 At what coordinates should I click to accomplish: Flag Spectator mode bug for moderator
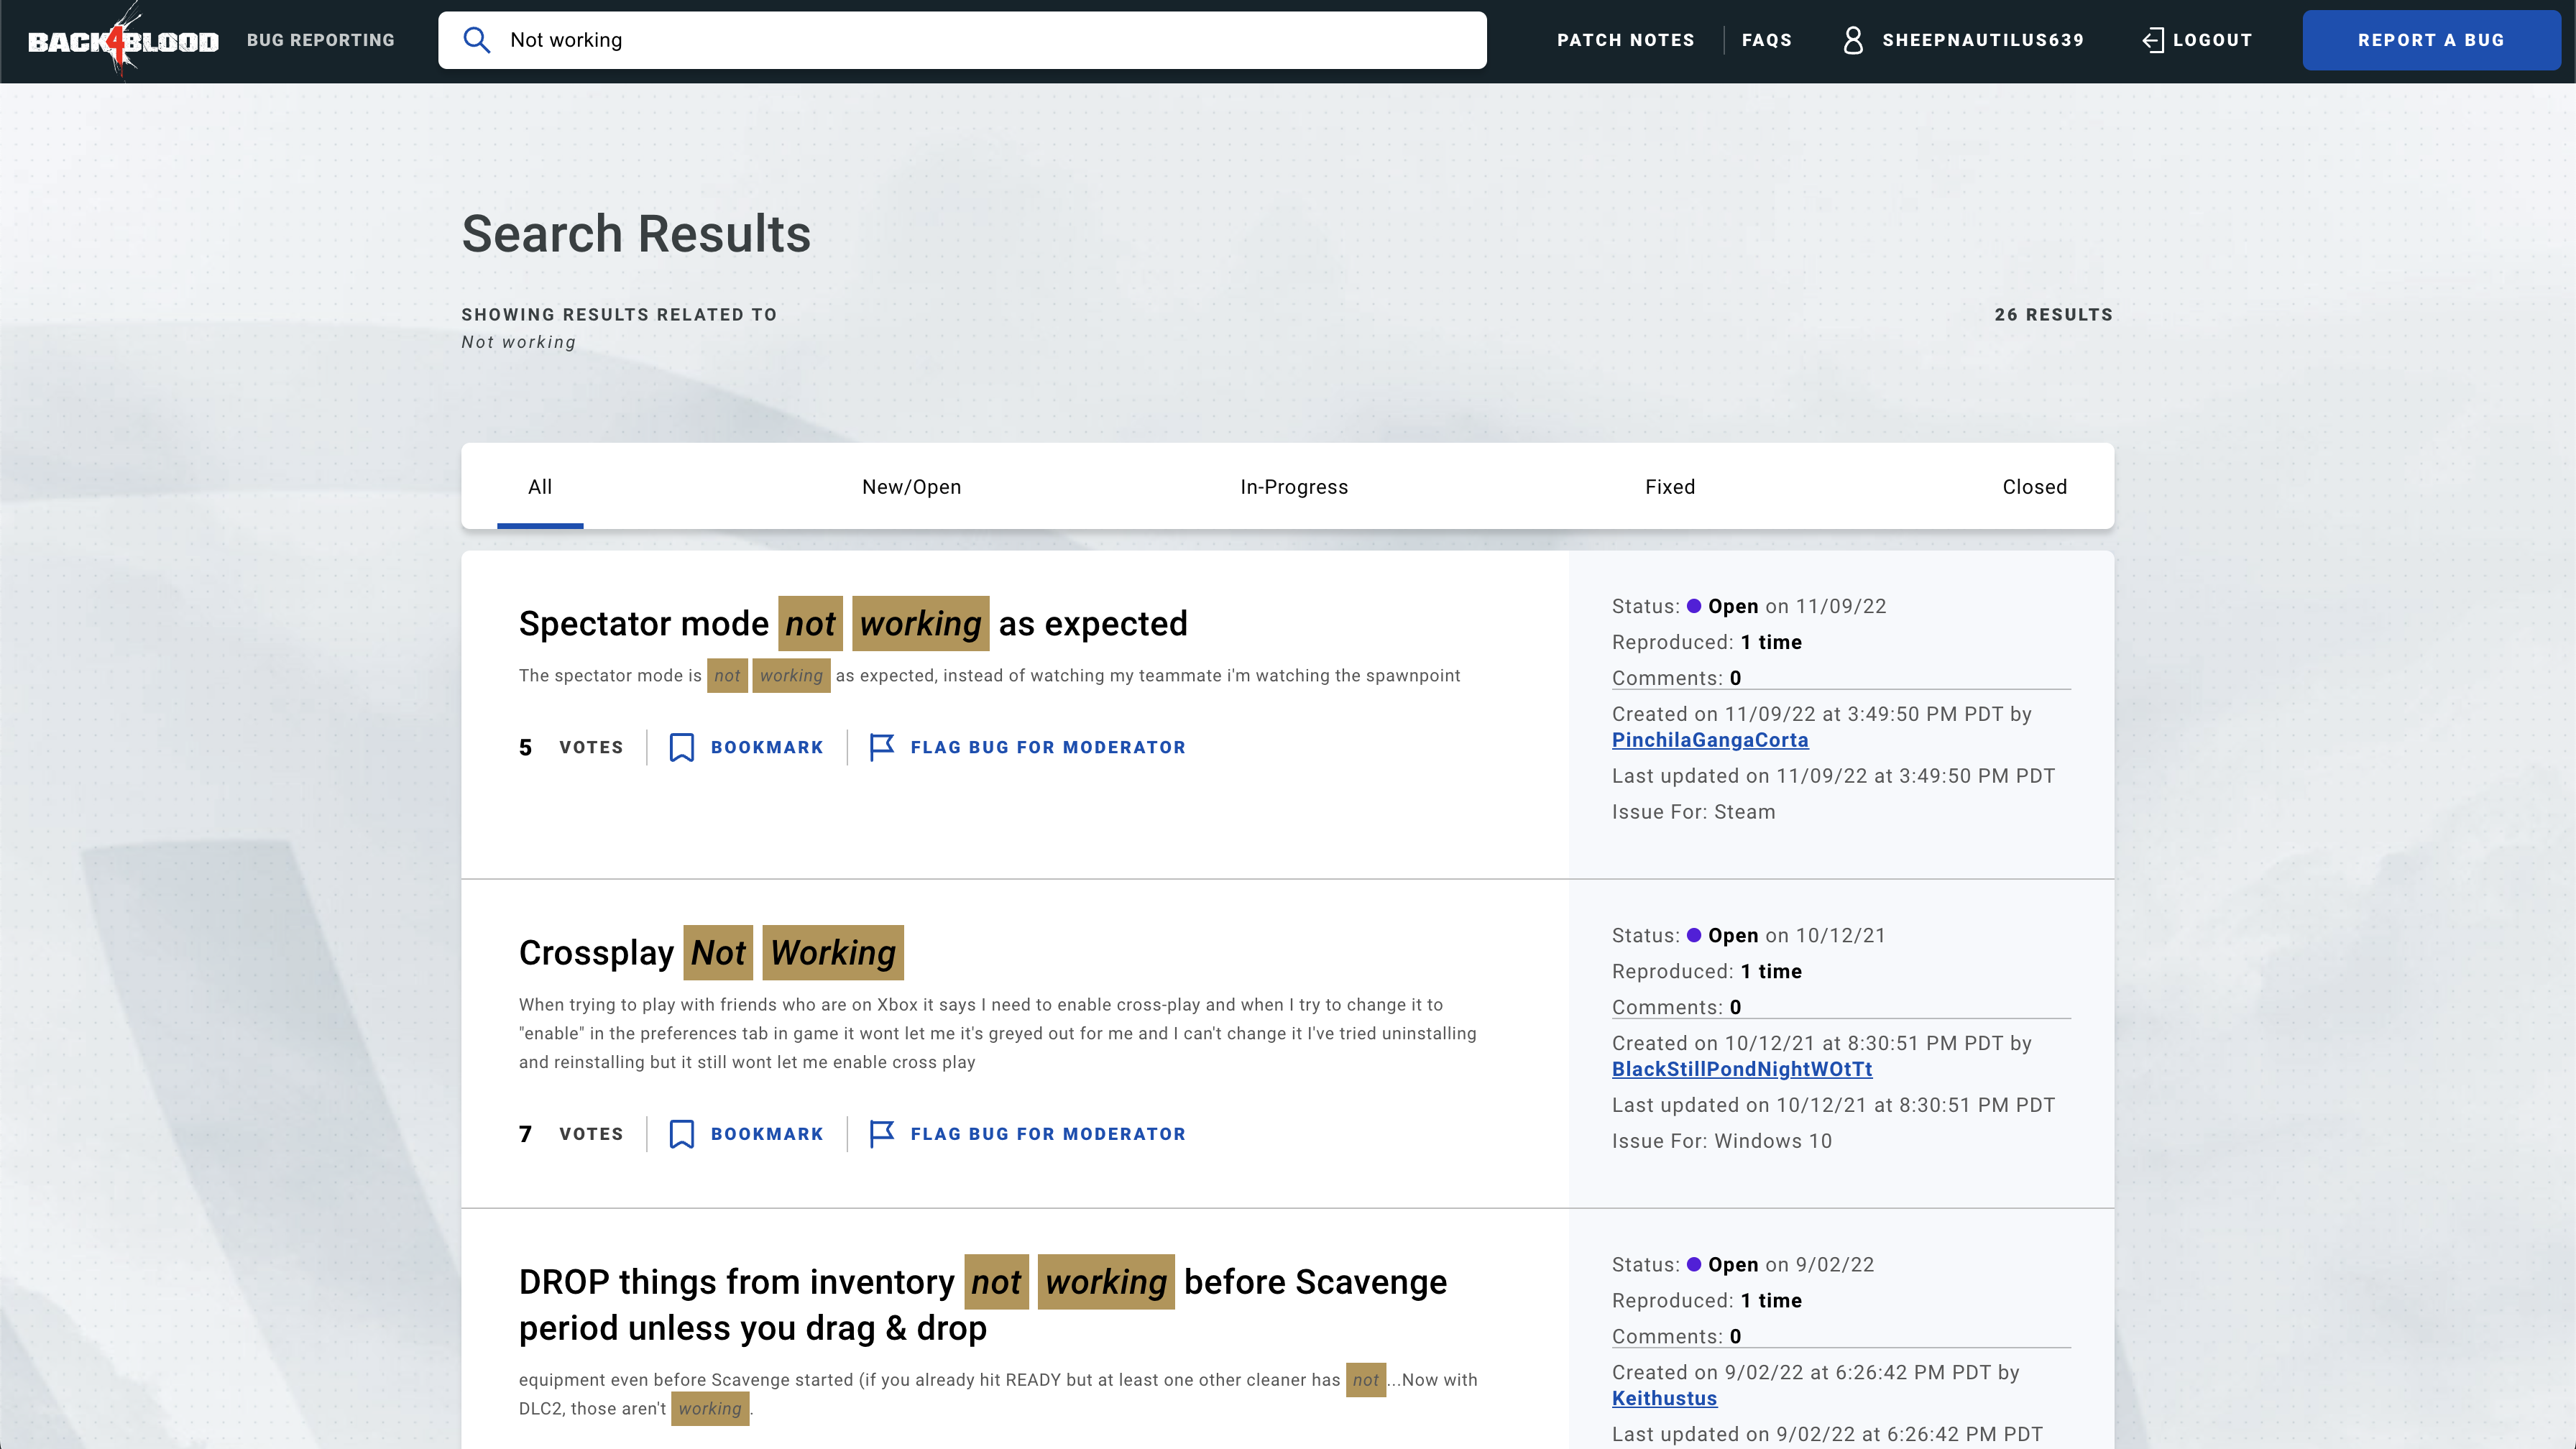[1027, 747]
